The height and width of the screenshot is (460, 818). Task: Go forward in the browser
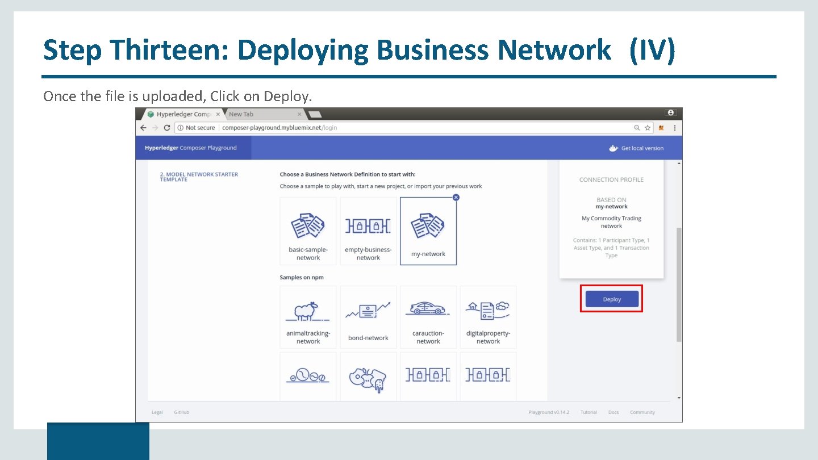(x=155, y=128)
